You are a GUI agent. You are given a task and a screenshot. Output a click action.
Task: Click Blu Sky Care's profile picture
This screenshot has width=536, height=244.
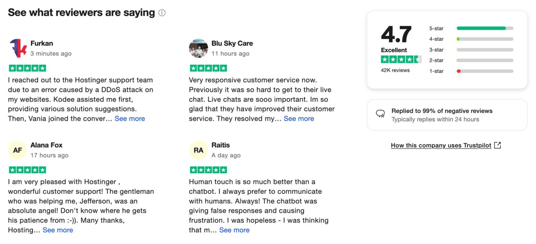(198, 48)
